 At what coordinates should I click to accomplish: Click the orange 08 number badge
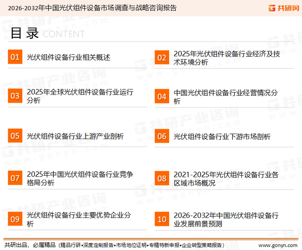pos(162,178)
